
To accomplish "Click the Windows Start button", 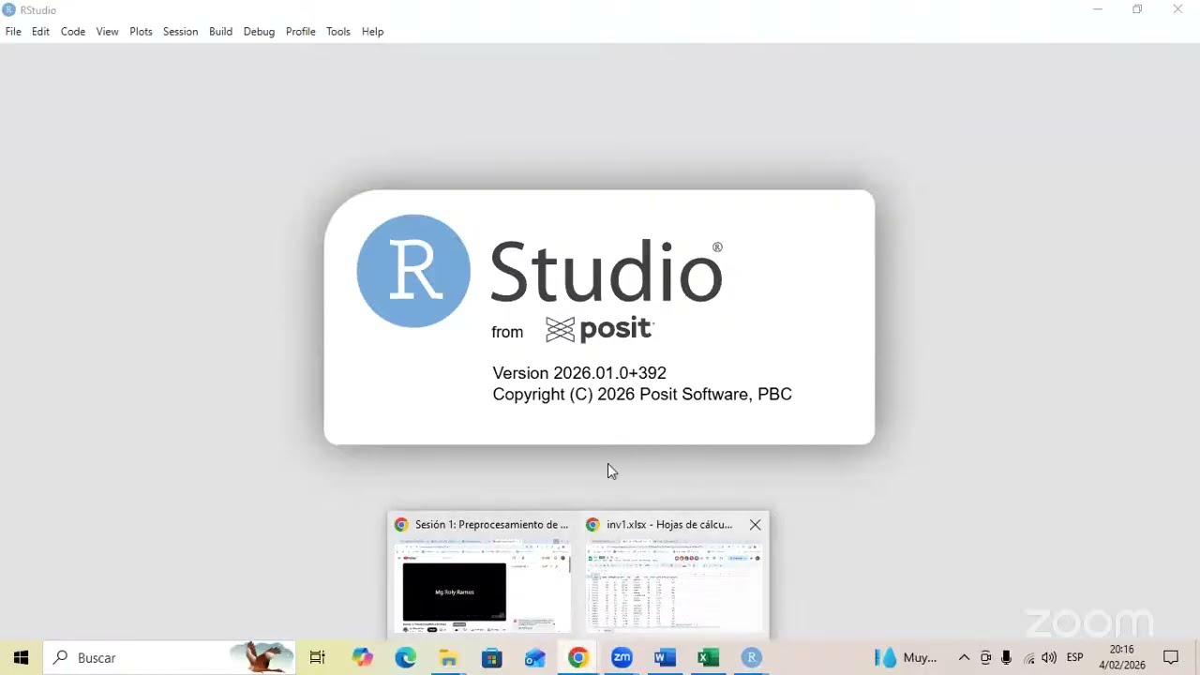I will (21, 657).
